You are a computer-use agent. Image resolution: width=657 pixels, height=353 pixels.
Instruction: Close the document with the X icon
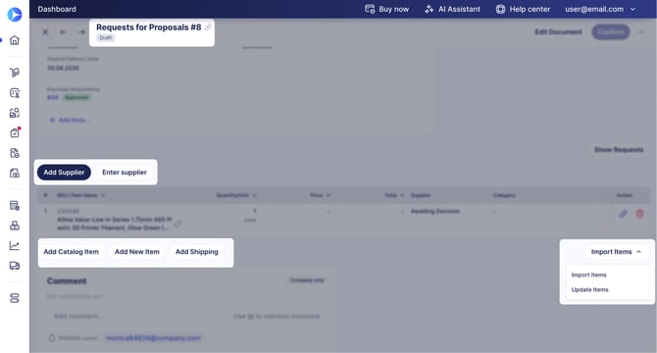point(45,31)
